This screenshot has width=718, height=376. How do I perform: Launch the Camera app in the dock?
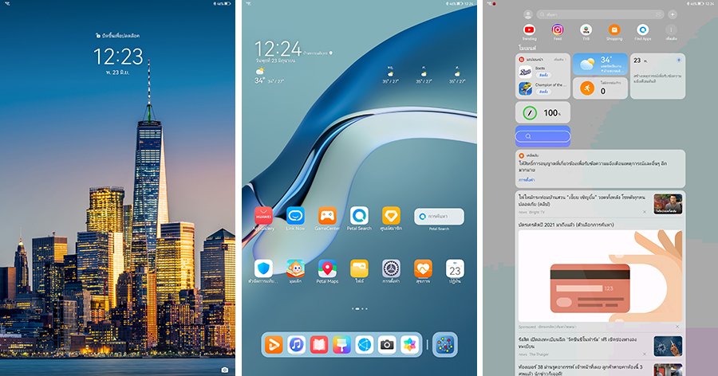pos(387,344)
